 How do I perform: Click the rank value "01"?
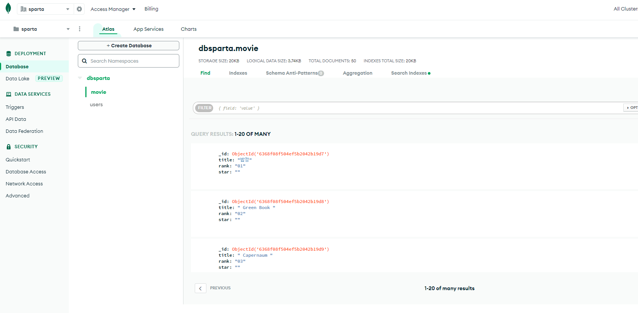tap(240, 166)
